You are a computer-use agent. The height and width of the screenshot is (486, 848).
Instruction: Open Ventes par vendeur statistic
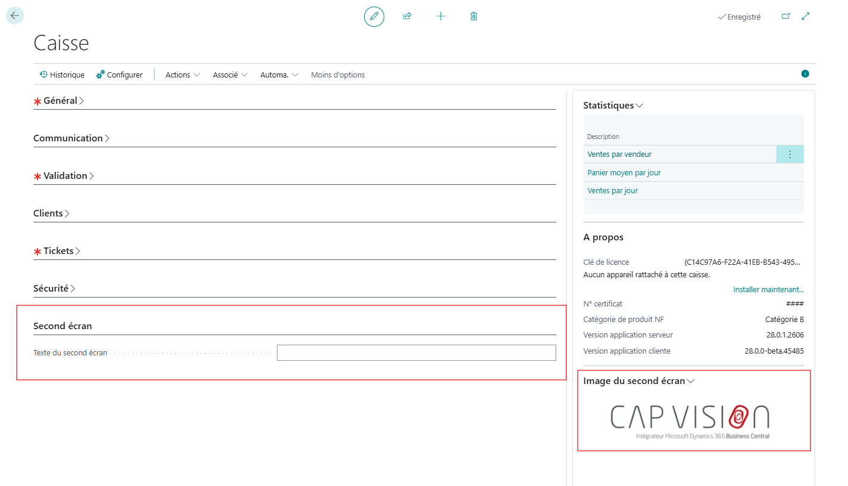(x=619, y=154)
